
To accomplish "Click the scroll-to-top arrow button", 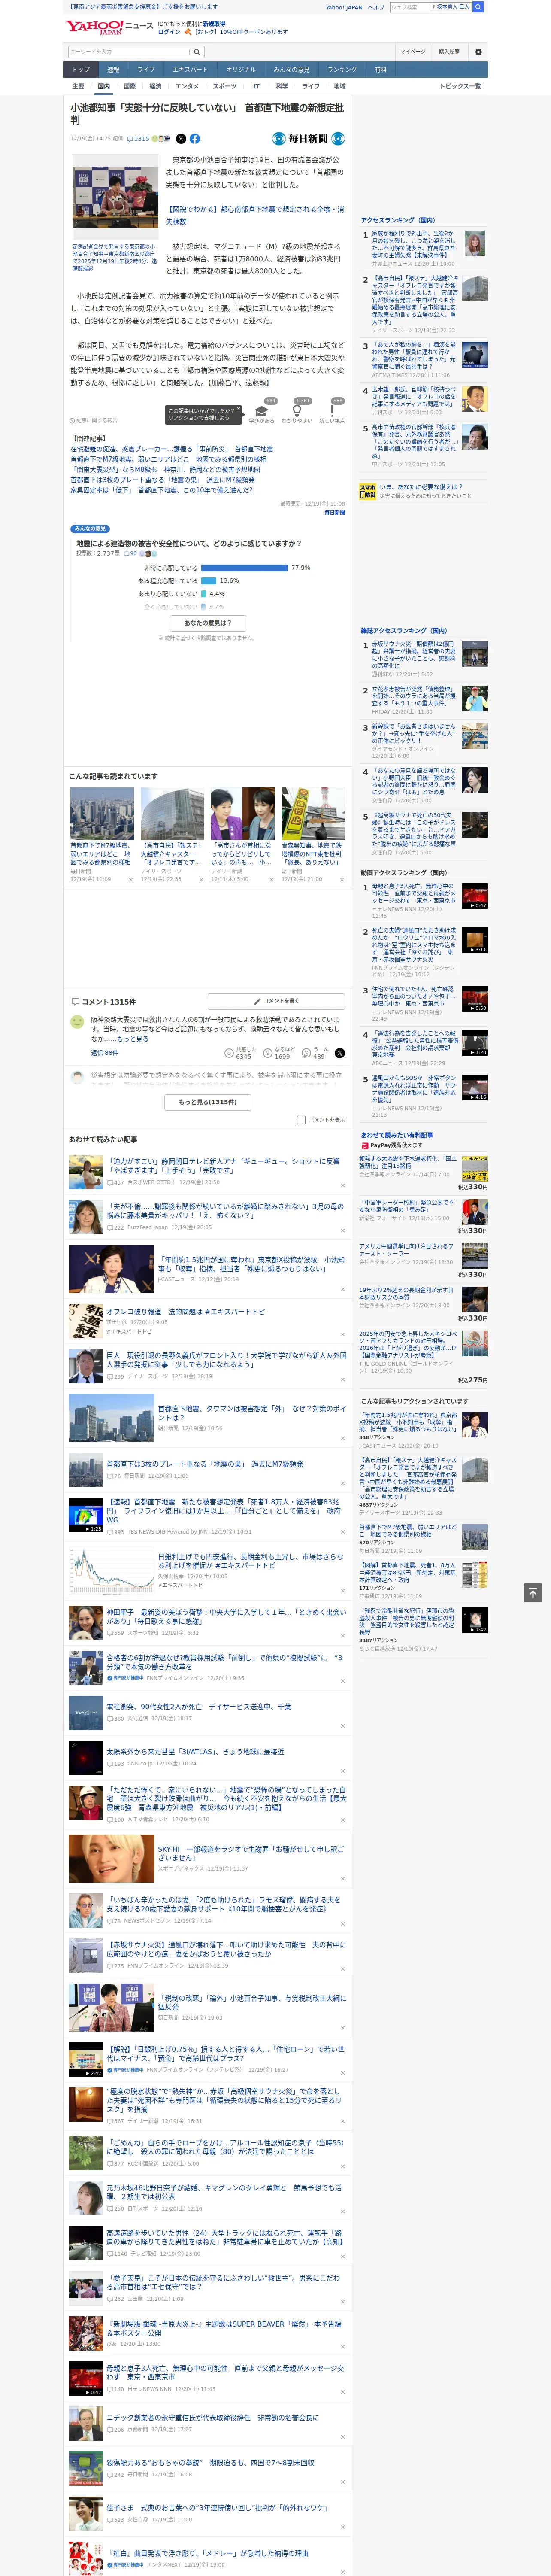I will click(x=533, y=1593).
